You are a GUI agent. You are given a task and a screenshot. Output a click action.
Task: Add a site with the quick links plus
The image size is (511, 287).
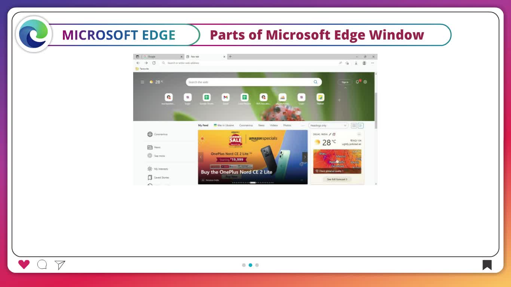(x=339, y=100)
